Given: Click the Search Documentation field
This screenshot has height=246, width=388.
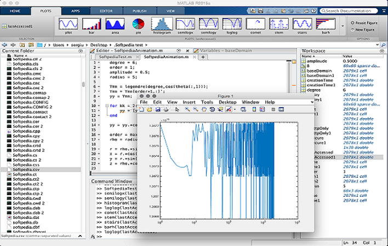Looking at the screenshot, I should (x=350, y=10).
